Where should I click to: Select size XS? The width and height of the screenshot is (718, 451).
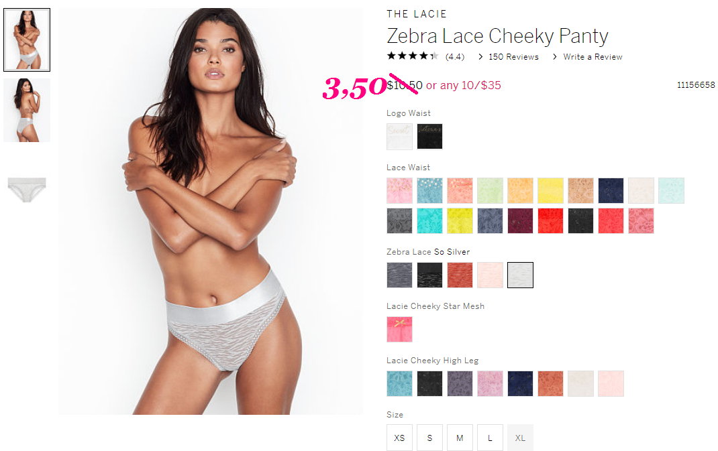tap(399, 438)
